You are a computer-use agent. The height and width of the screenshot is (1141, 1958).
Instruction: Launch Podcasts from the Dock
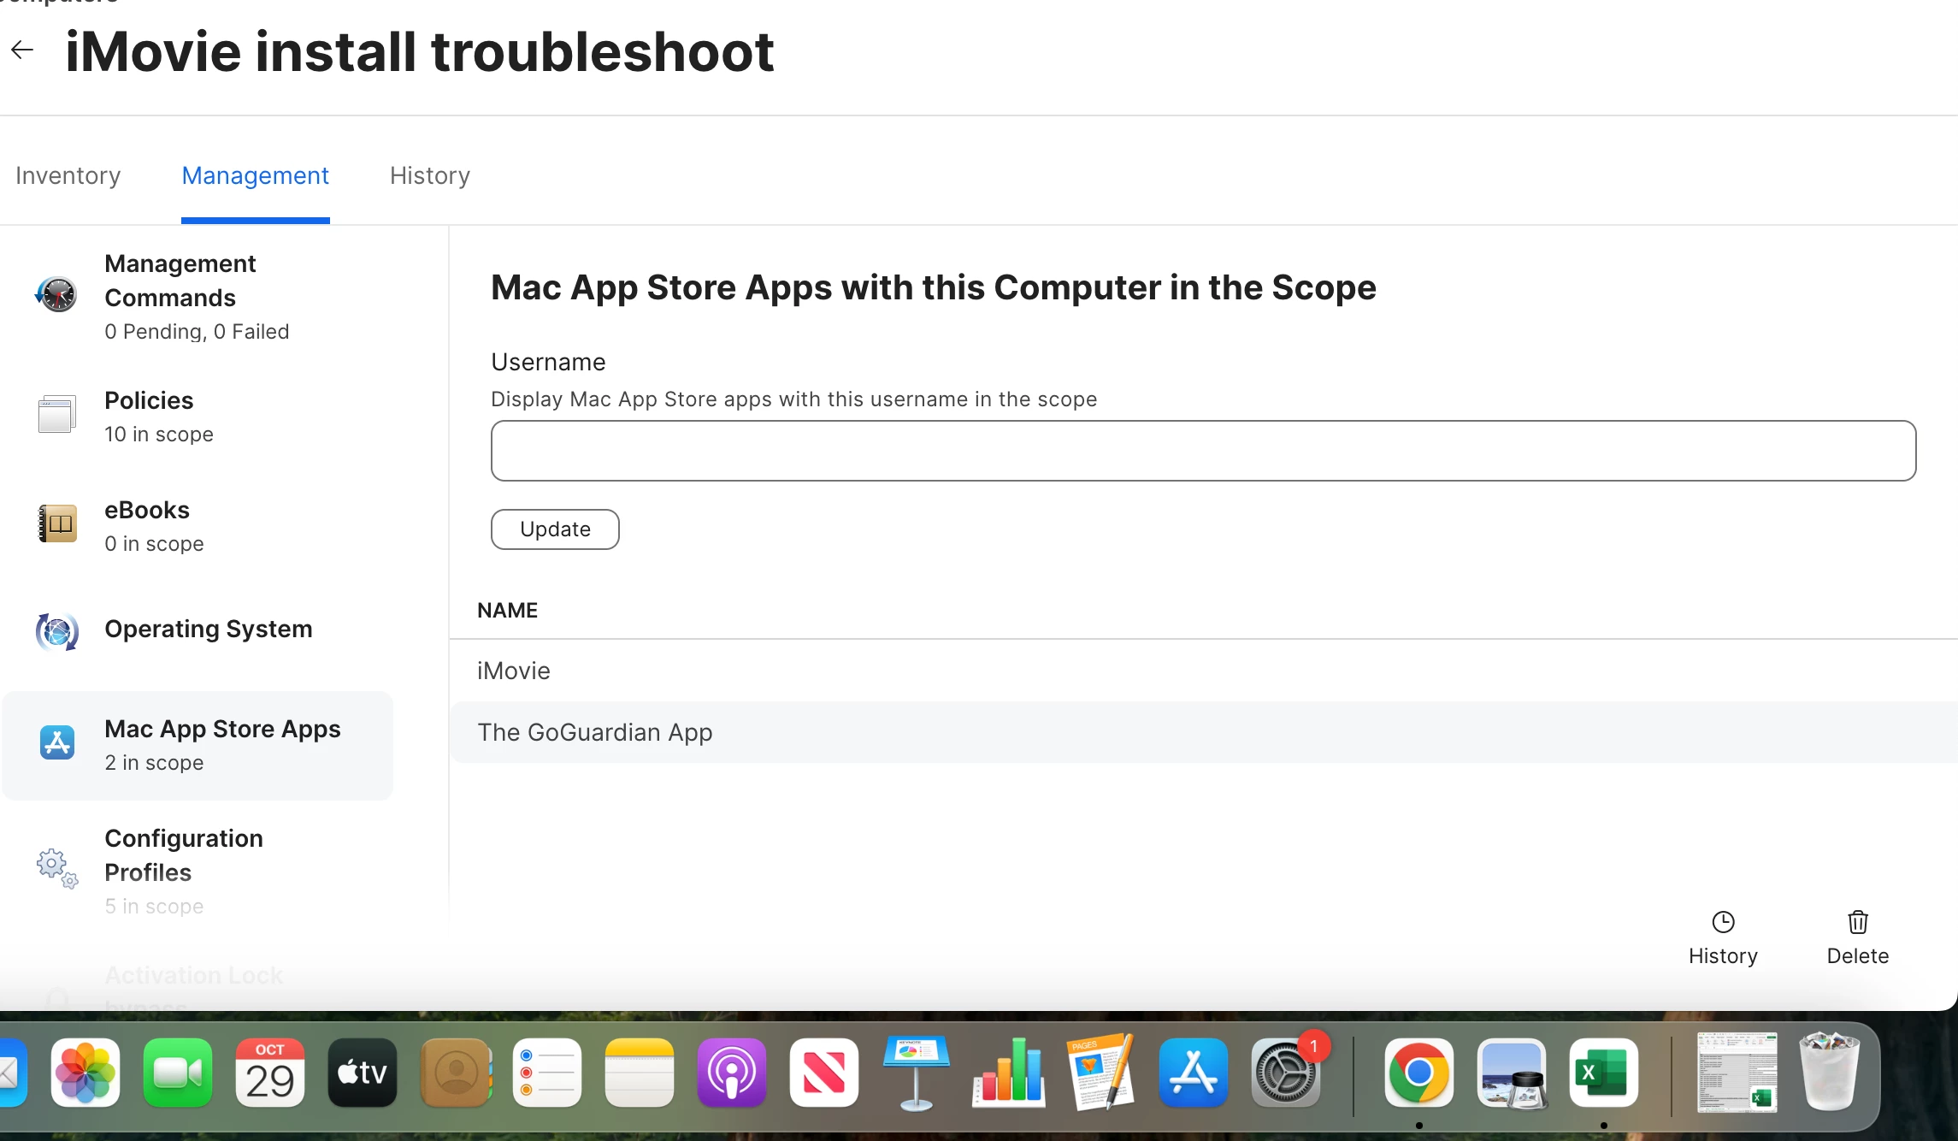pos(732,1073)
